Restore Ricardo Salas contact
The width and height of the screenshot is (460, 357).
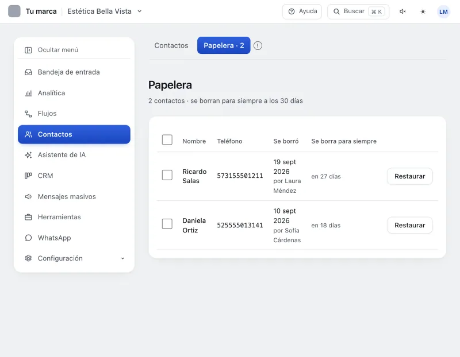point(409,176)
